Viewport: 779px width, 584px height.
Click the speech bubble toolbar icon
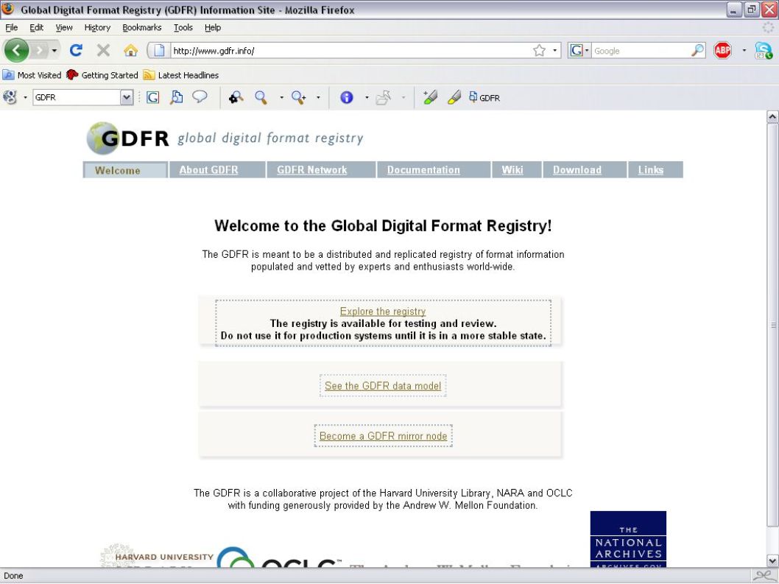(x=200, y=96)
